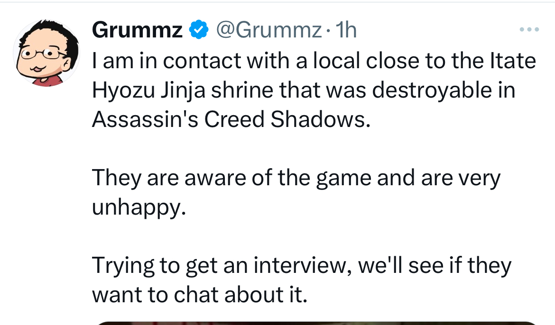
Task: Click the words "we'll see if they"
Action: (x=435, y=266)
